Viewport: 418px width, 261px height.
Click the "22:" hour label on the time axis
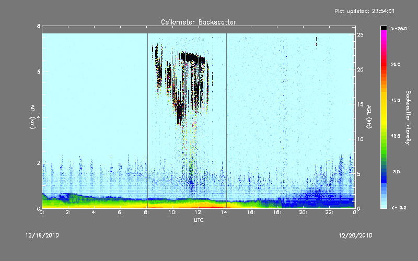pyautogui.click(x=329, y=212)
